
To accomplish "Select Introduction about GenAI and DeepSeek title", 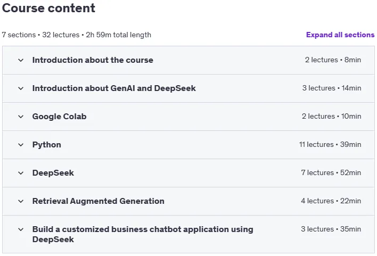I will 114,88.
